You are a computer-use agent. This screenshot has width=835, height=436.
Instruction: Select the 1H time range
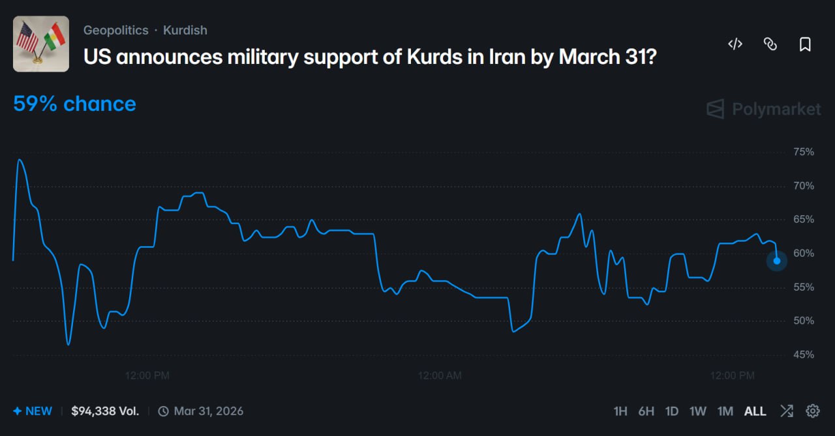pos(620,411)
